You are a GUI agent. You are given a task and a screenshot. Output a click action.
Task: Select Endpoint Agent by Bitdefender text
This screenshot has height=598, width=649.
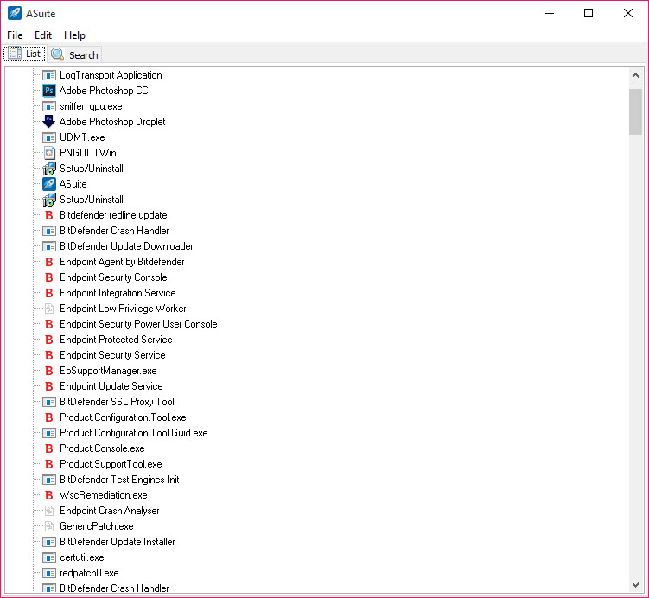click(122, 262)
